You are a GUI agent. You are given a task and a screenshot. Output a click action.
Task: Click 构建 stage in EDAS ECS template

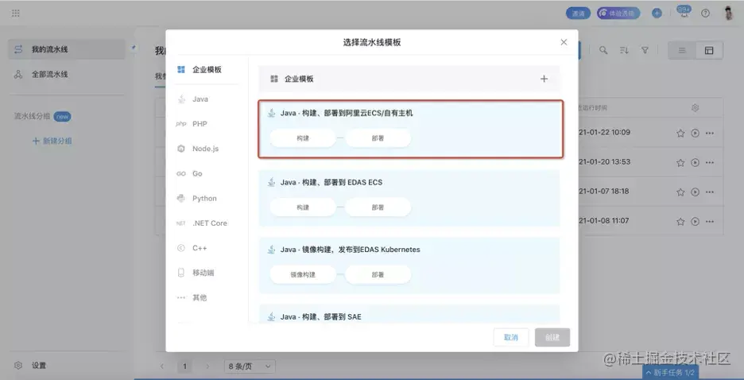[303, 207]
